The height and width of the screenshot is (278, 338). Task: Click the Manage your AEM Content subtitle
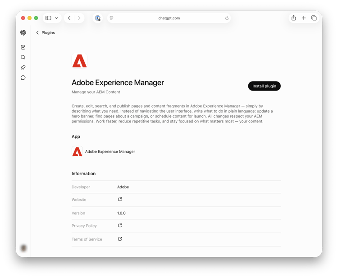(96, 92)
